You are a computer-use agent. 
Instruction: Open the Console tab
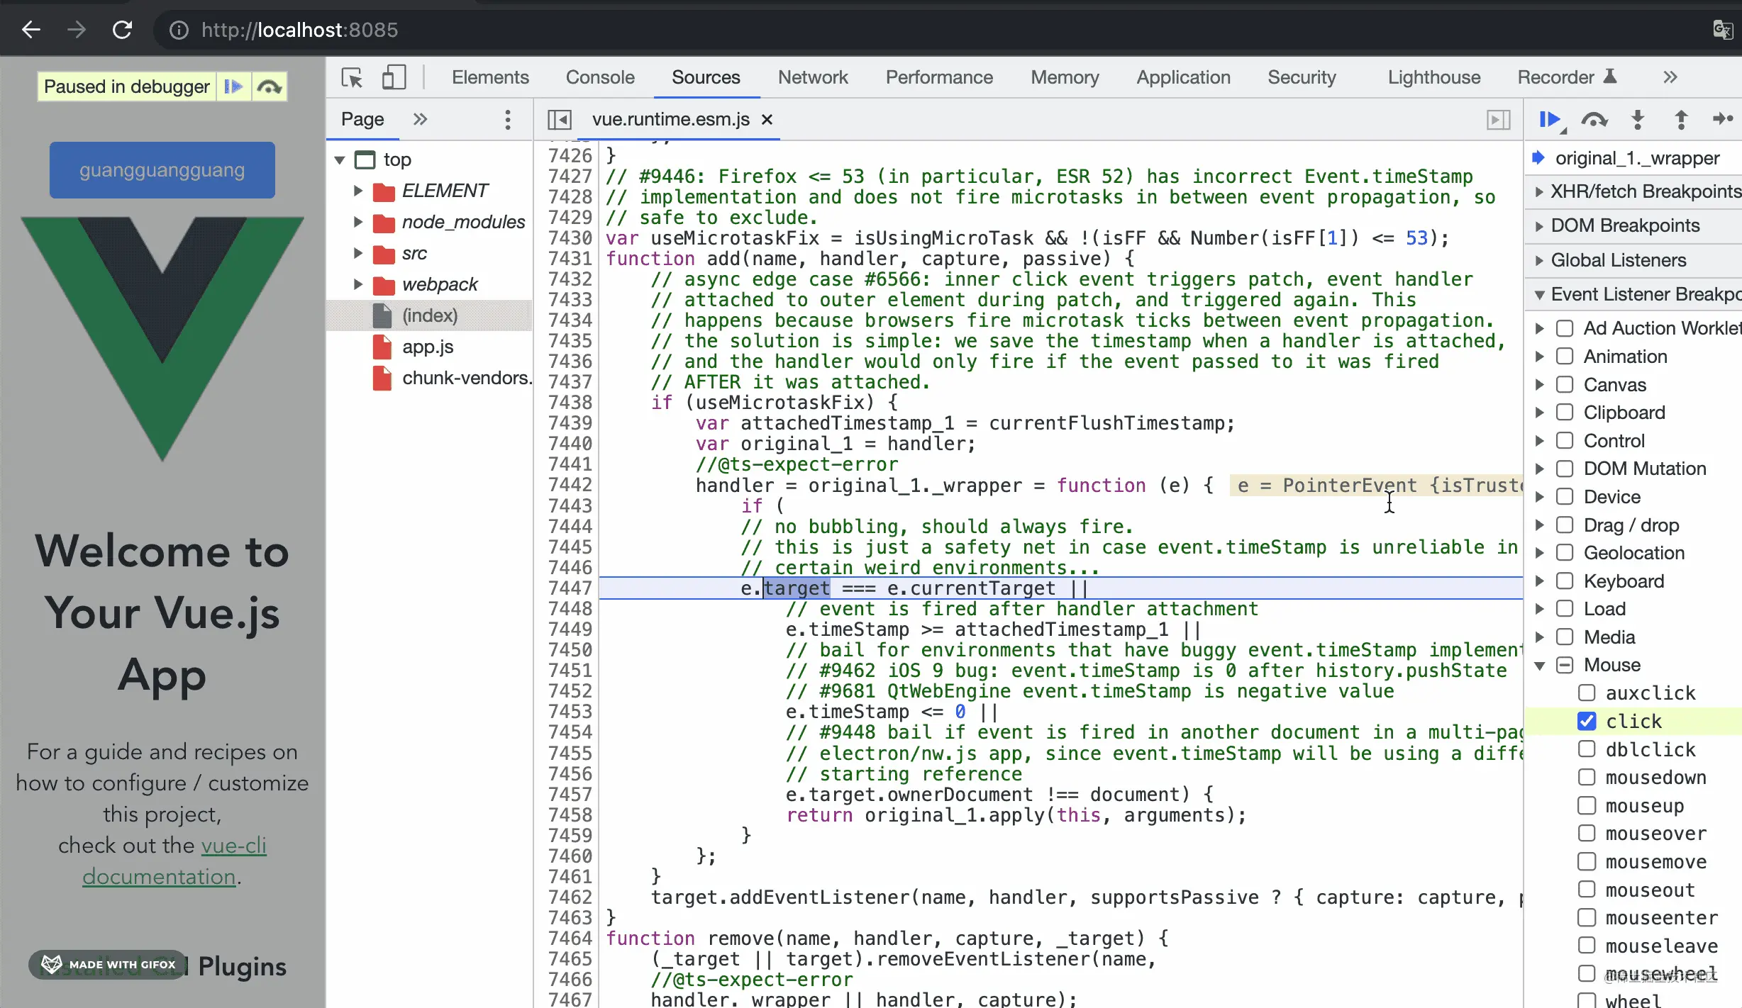599,77
